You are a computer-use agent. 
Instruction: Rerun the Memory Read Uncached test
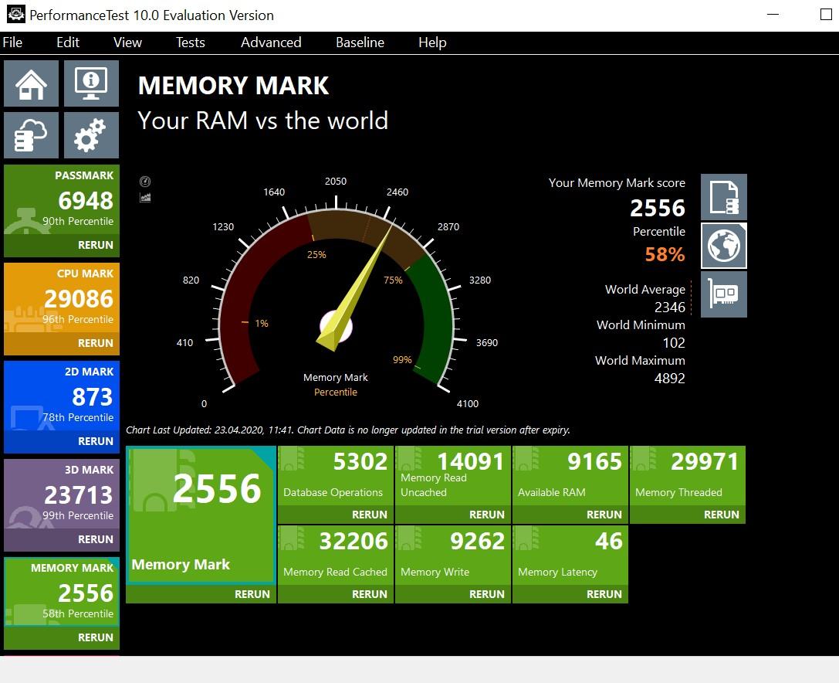pyautogui.click(x=486, y=515)
